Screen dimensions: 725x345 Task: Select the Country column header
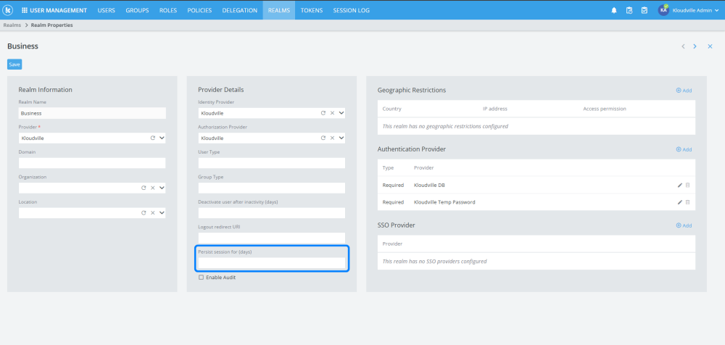click(x=391, y=109)
